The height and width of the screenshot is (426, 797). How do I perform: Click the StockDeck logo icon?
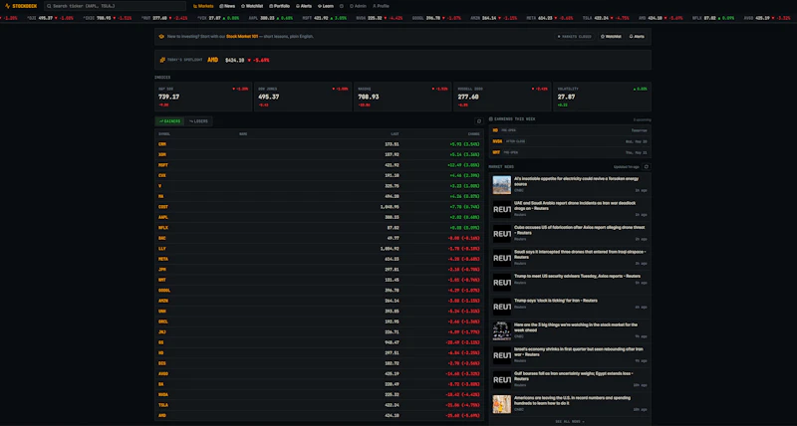point(7,6)
